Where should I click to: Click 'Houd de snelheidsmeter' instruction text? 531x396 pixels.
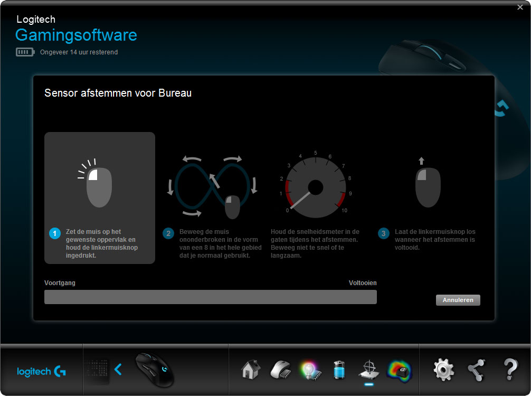(x=315, y=243)
